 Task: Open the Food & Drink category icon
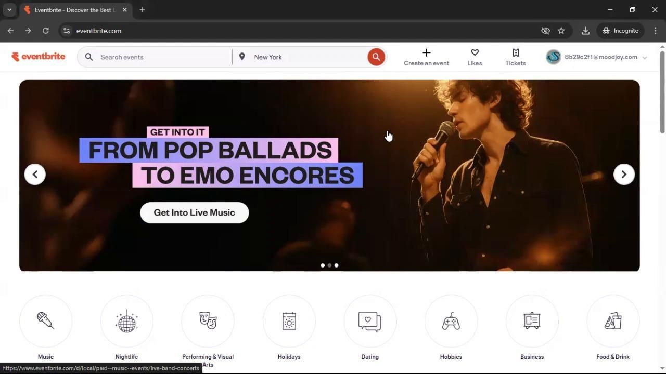click(613, 321)
